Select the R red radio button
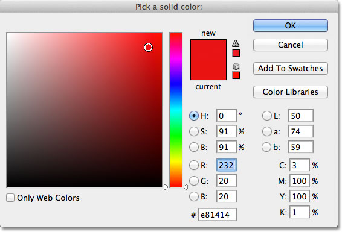This screenshot has width=342, height=232. (x=194, y=165)
